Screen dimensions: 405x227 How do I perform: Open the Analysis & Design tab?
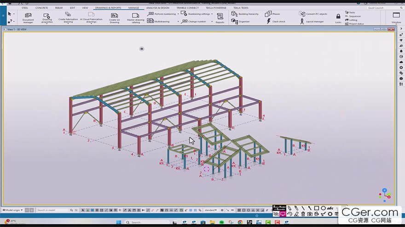click(157, 8)
